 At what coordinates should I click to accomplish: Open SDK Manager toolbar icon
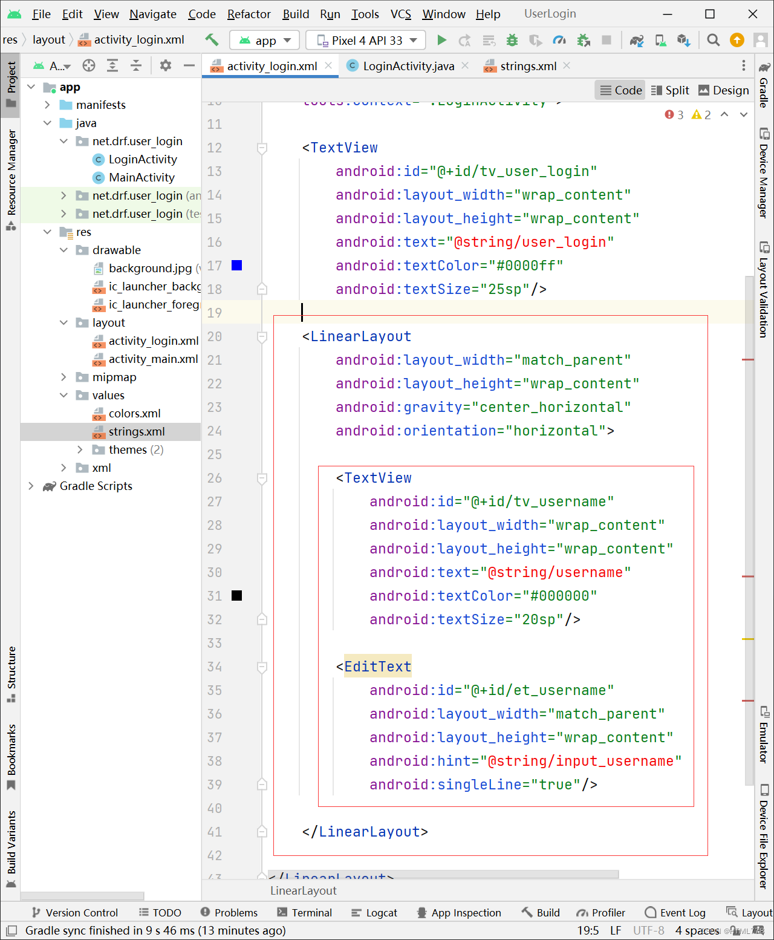684,40
